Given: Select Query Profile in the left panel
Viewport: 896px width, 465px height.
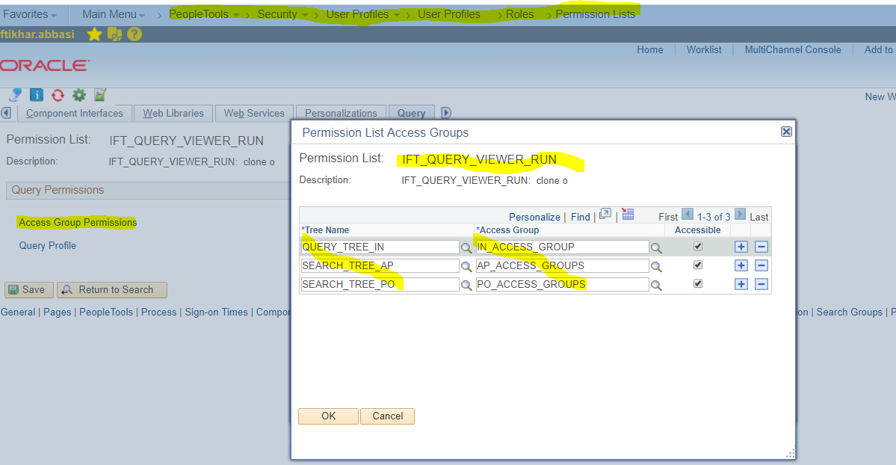Looking at the screenshot, I should coord(47,245).
